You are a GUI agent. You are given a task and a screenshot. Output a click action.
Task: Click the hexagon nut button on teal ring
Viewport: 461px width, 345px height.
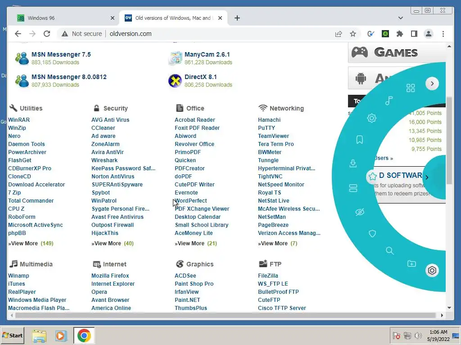coord(432,270)
